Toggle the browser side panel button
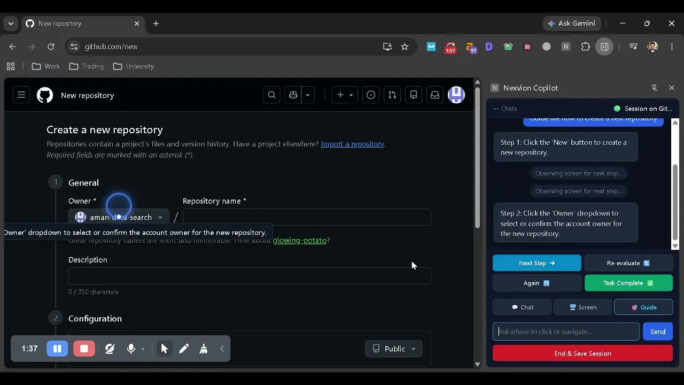 604,47
